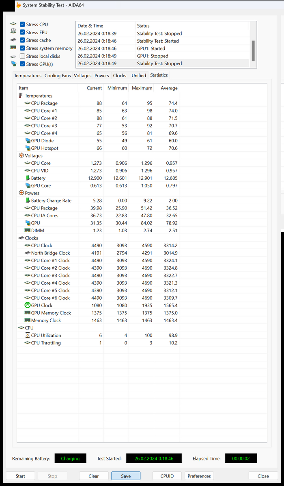Select the 0:18:39 Stability Test: Stopped entry
Image resolution: width=284 pixels, height=486 pixels.
point(162,33)
